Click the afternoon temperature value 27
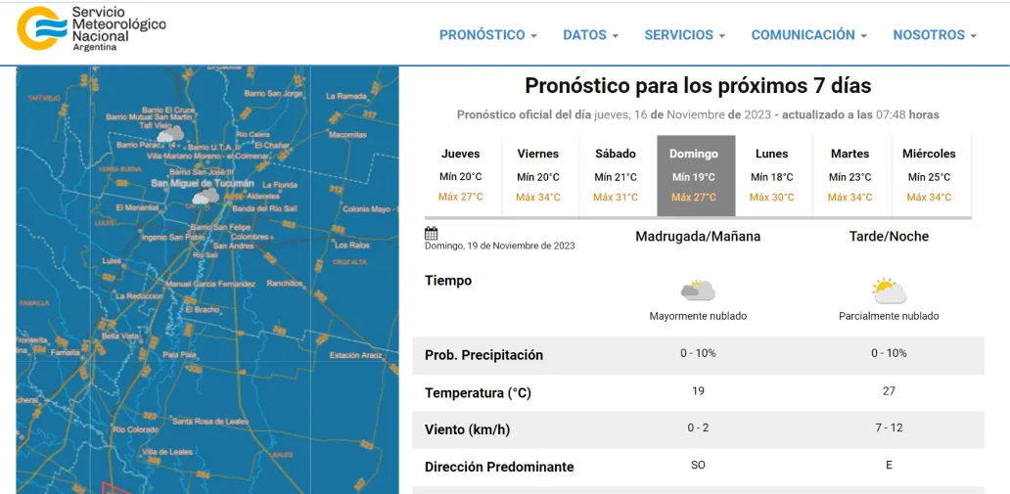Image resolution: width=1010 pixels, height=494 pixels. point(889,391)
